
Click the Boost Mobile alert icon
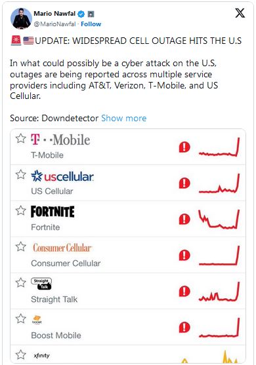click(184, 328)
